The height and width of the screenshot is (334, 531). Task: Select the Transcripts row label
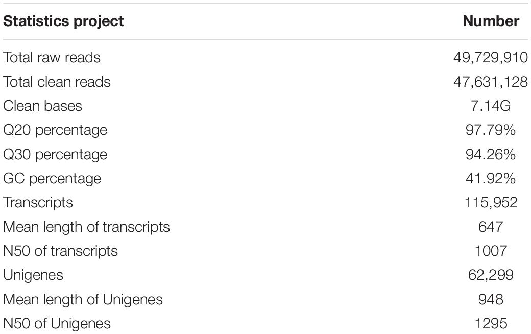coord(38,203)
